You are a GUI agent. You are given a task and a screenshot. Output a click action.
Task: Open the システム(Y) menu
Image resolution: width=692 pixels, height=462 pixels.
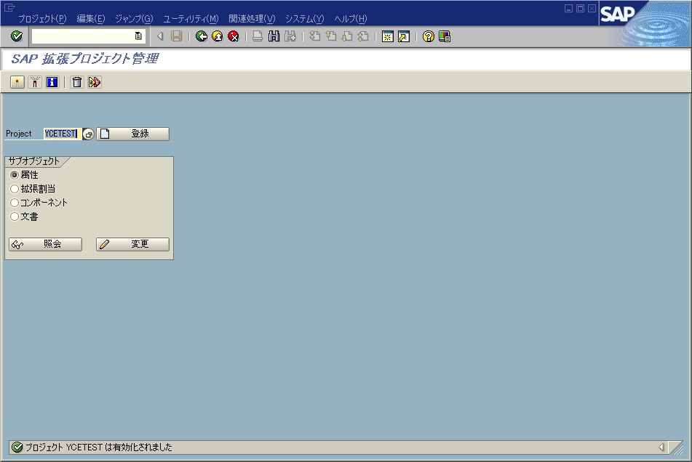click(306, 18)
